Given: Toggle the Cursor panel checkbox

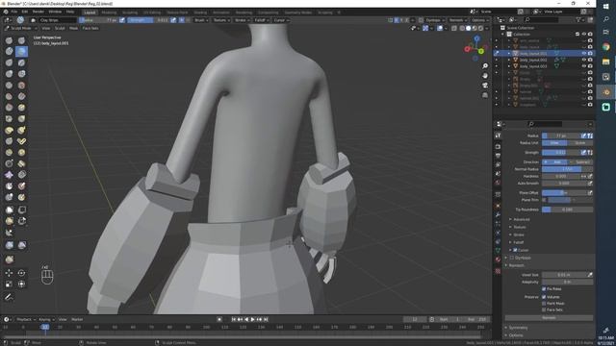Looking at the screenshot, I should pyautogui.click(x=515, y=250).
